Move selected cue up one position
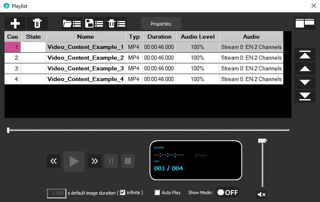Viewport: 320px width, 202px height. click(x=305, y=69)
